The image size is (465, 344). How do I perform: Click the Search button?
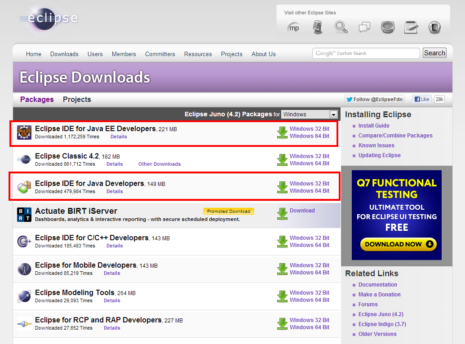434,53
